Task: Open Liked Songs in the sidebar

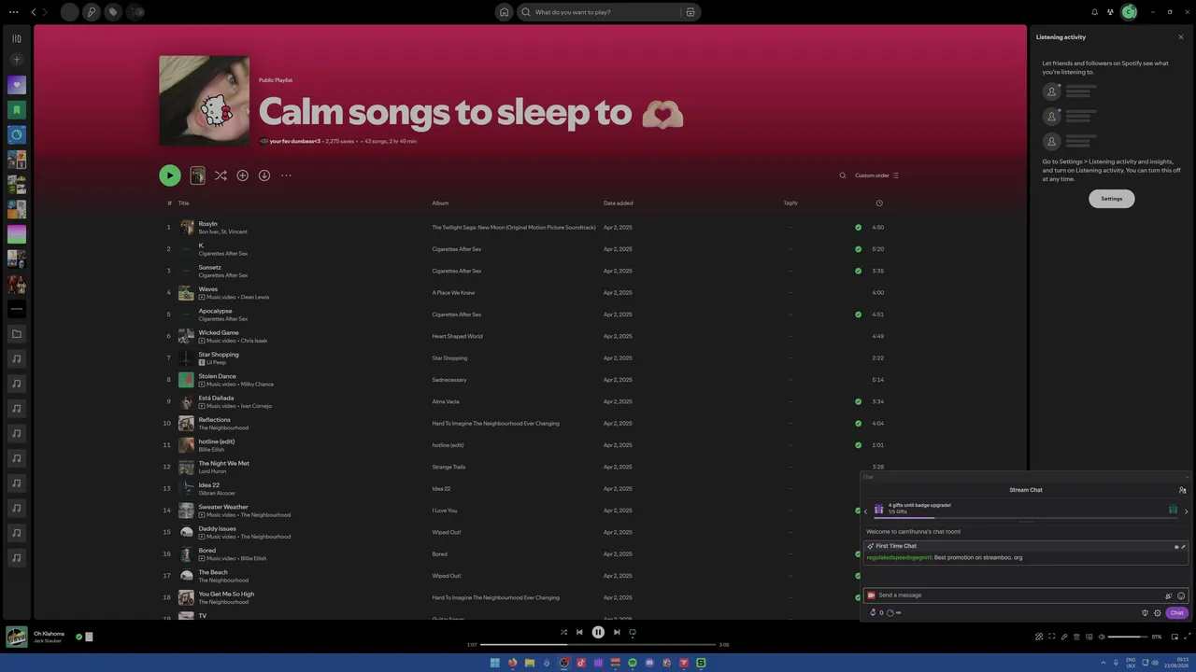Action: point(16,85)
